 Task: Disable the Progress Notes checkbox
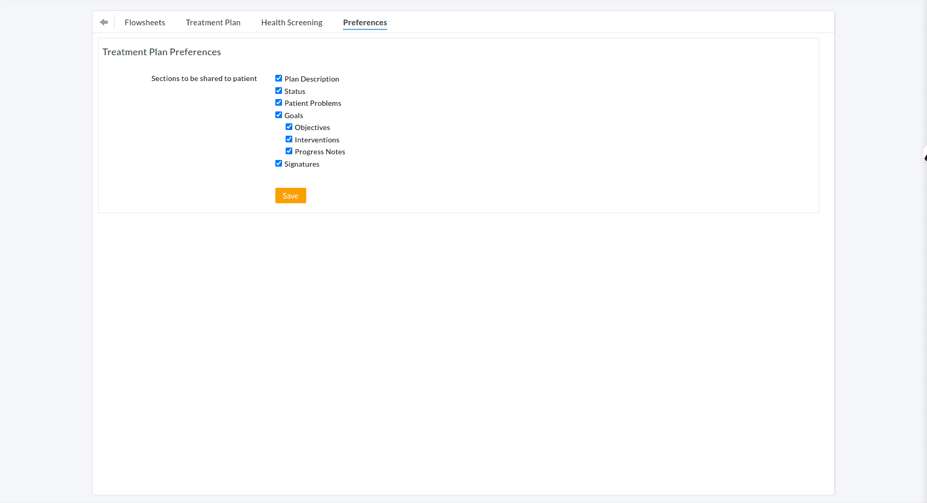pyautogui.click(x=289, y=151)
